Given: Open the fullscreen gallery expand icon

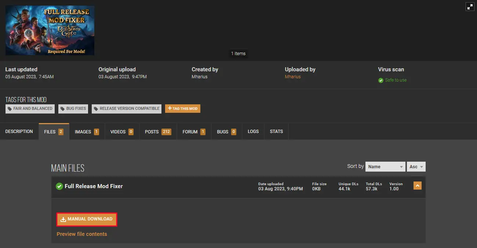Looking at the screenshot, I should pos(470,7).
